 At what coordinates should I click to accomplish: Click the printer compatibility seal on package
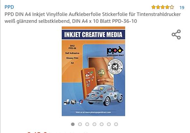coord(115,66)
